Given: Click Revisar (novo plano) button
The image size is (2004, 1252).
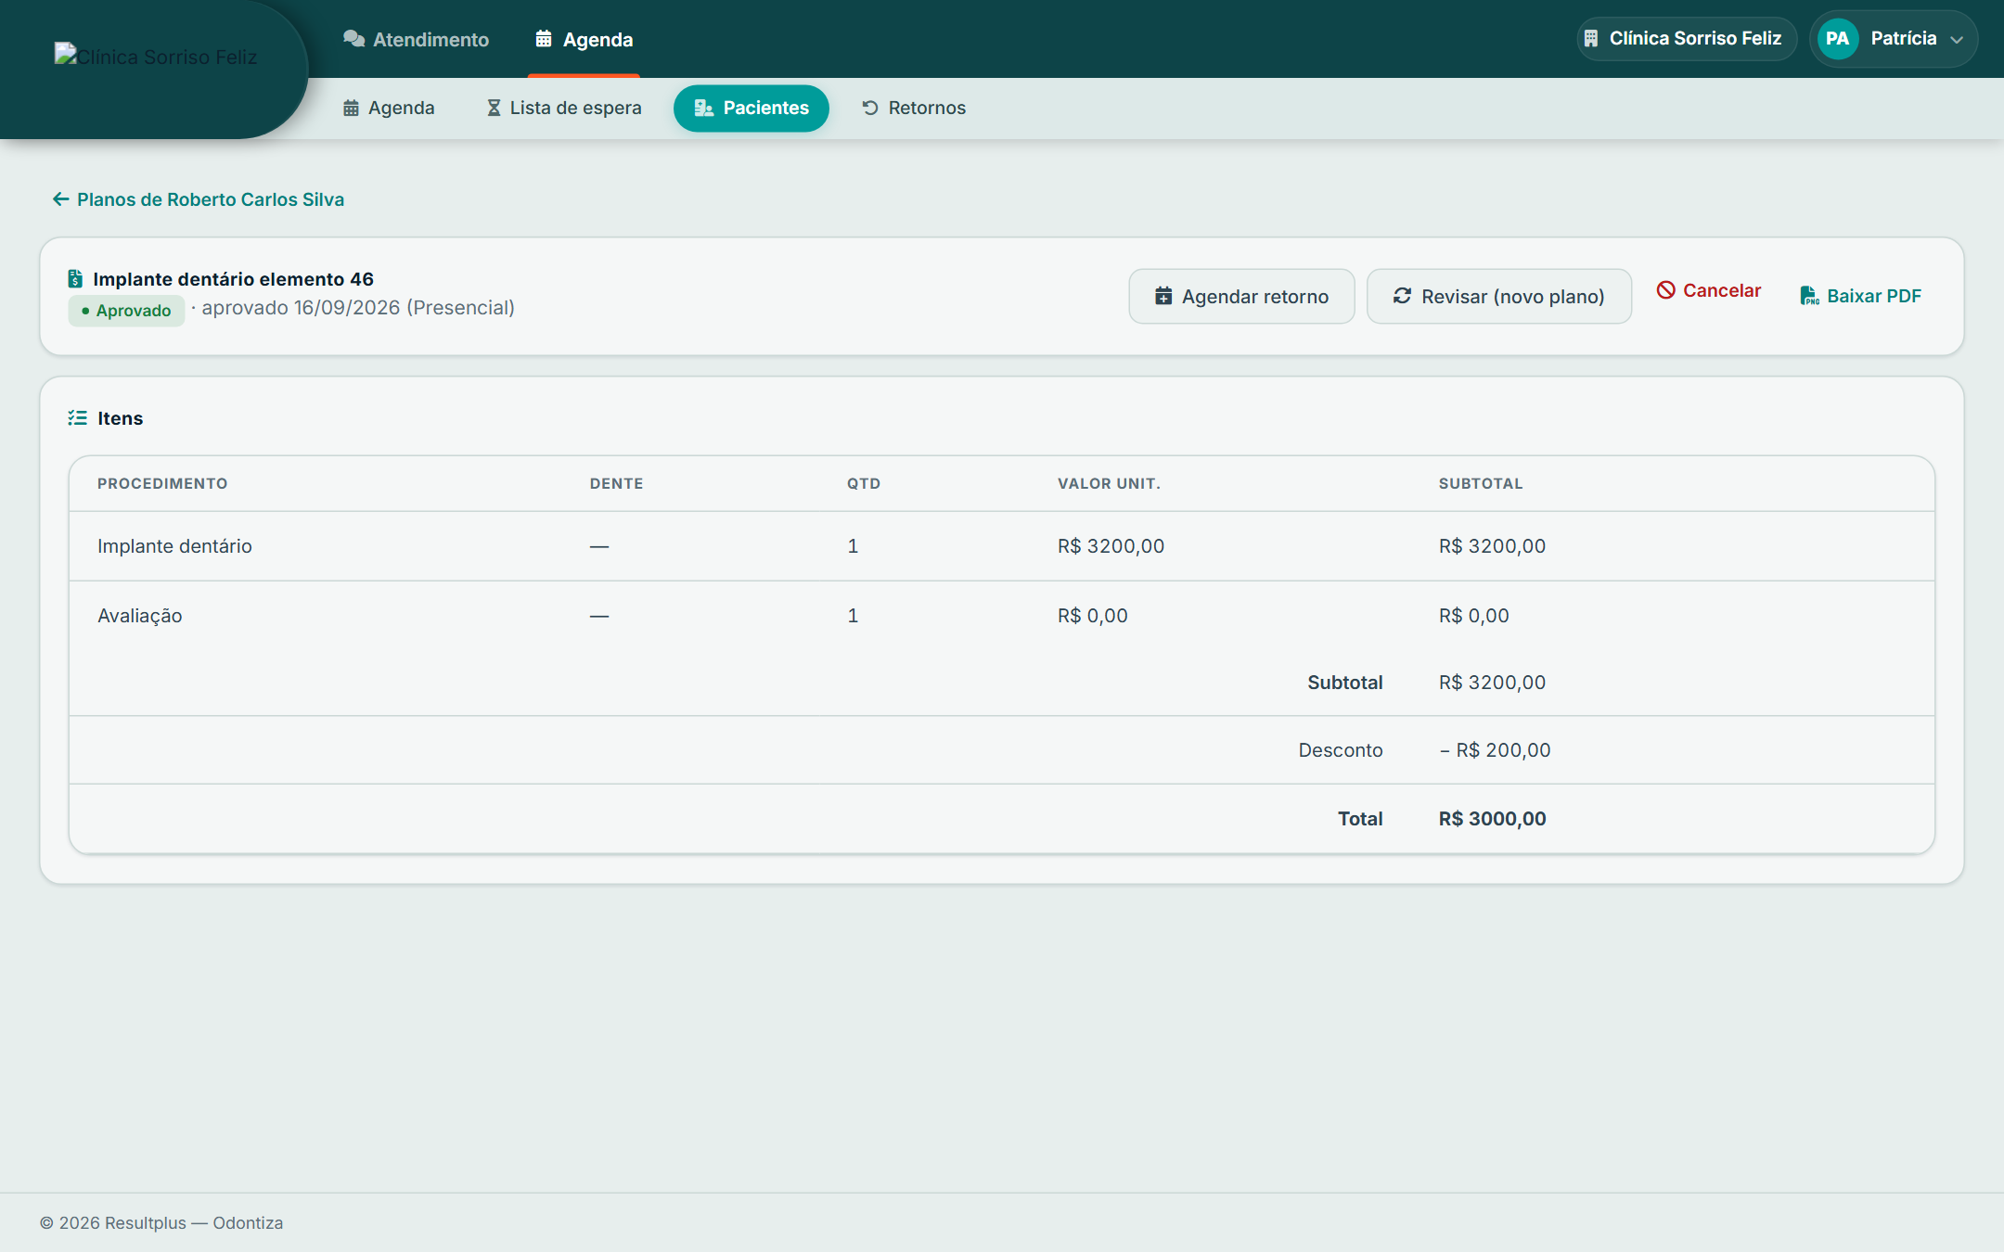Looking at the screenshot, I should pos(1498,297).
